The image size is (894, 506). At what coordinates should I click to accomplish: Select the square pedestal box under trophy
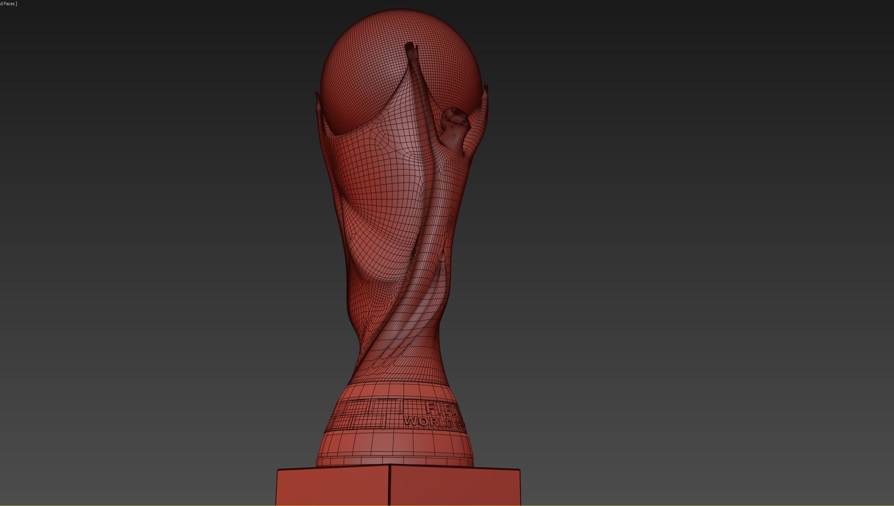coord(398,486)
